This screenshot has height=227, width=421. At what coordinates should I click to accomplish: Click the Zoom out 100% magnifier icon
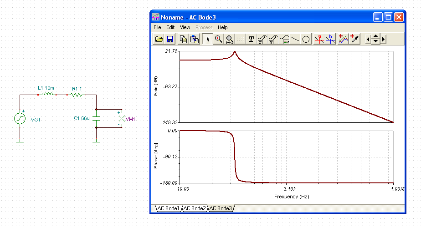[230, 40]
